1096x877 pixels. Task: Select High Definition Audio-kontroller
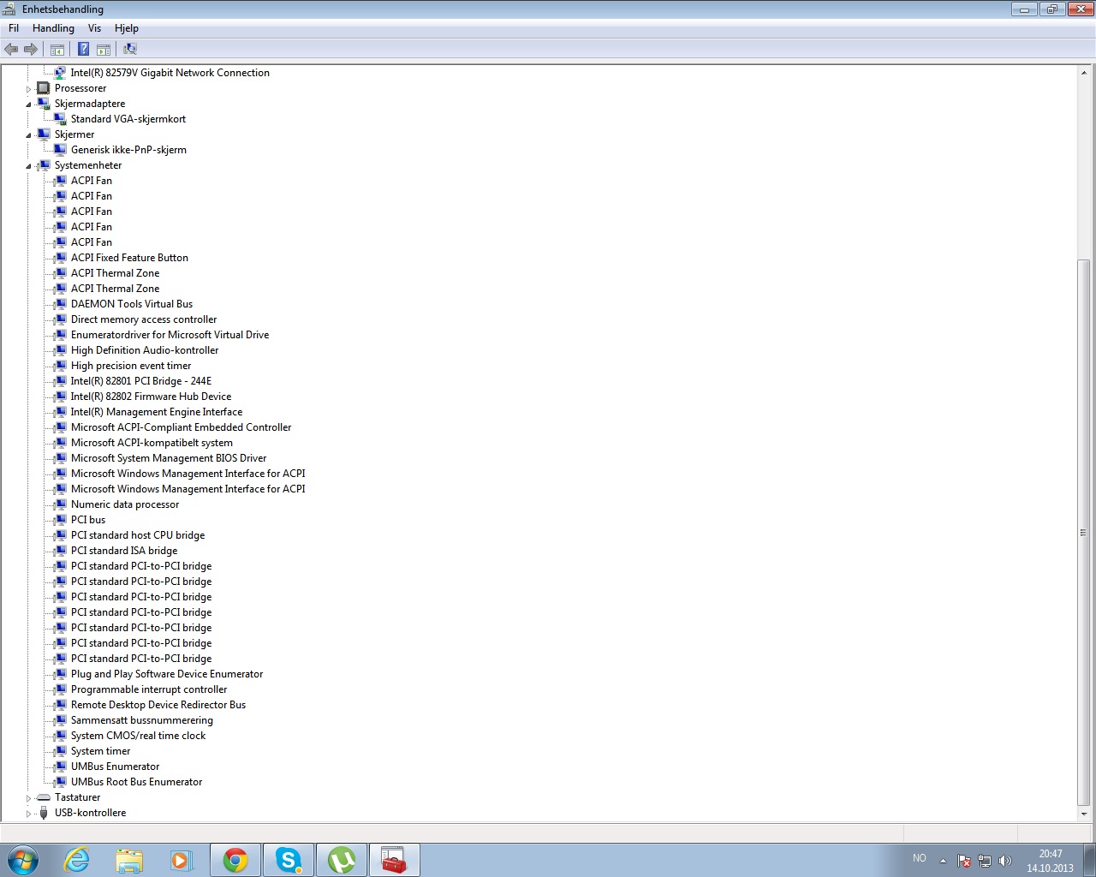[145, 350]
